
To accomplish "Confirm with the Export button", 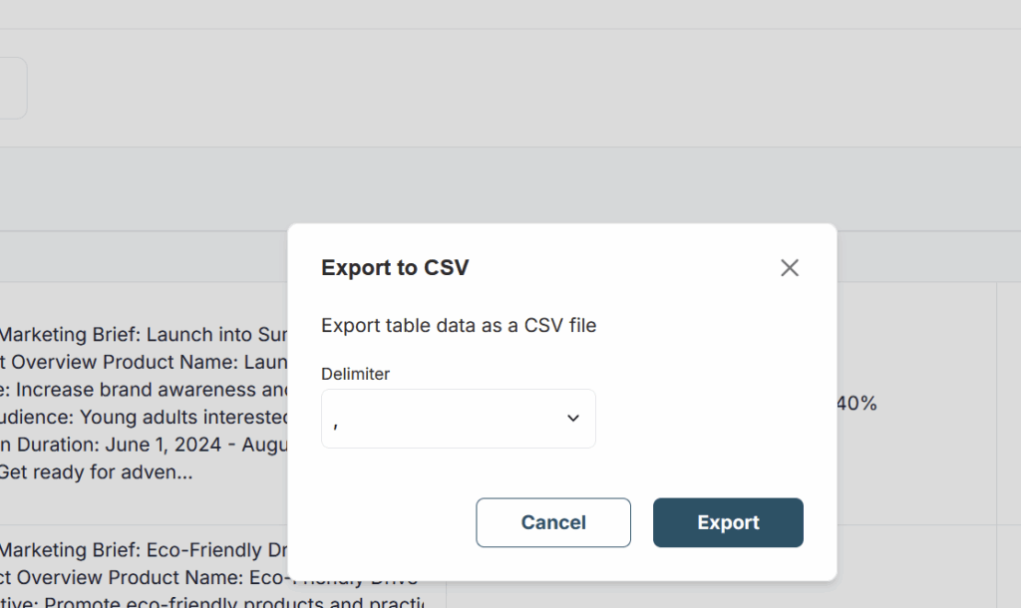I will (x=728, y=522).
